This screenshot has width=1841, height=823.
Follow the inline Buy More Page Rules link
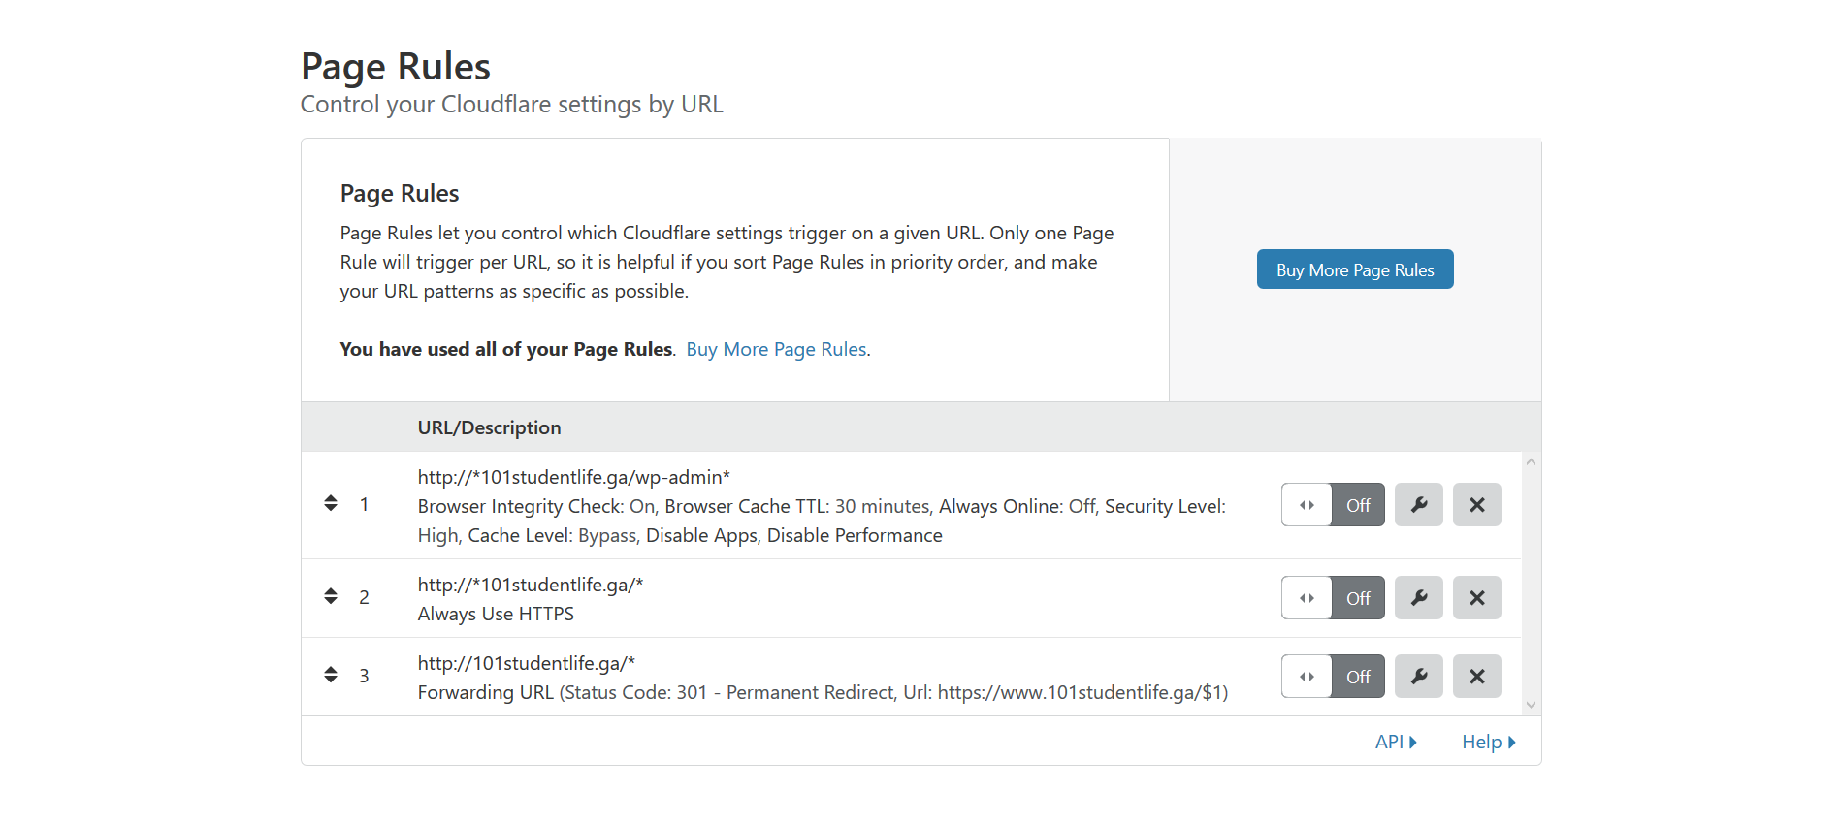pyautogui.click(x=777, y=349)
